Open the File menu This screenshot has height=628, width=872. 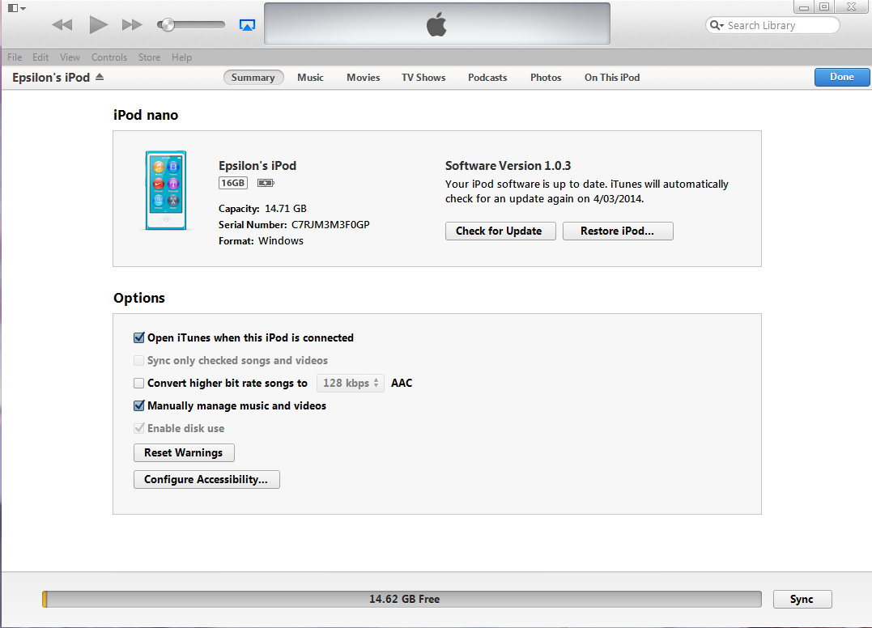pyautogui.click(x=15, y=57)
